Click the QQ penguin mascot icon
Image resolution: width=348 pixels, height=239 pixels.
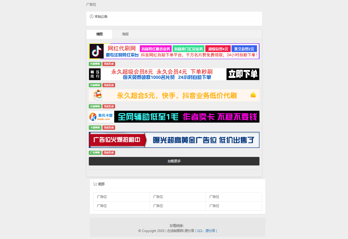click(x=98, y=95)
